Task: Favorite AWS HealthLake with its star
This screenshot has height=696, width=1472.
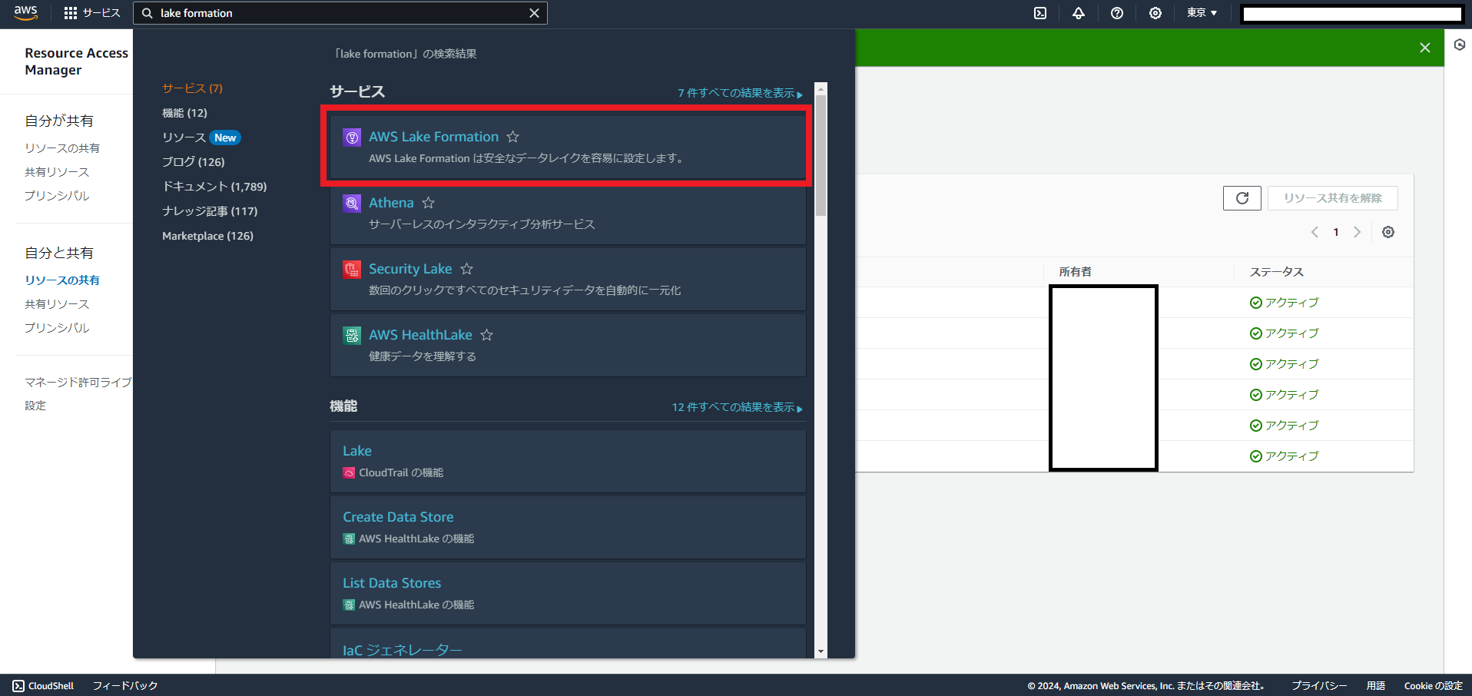Action: 486,335
